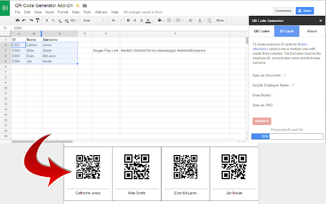This screenshot has width=326, height=204.
Task: Open the borders tool
Action: (169, 20)
